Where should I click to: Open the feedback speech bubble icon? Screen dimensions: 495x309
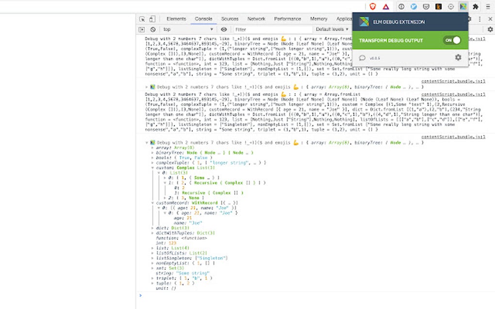click(x=363, y=58)
